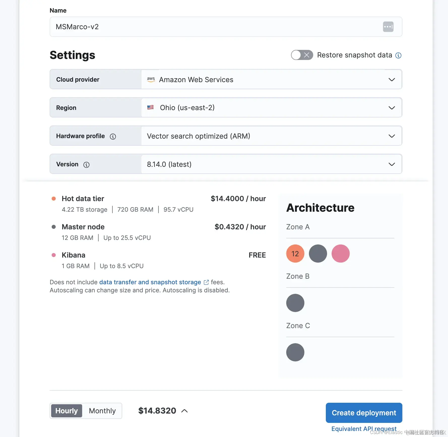The width and height of the screenshot is (448, 437).
Task: Click the gray master node in Zone C
Action: 295,352
